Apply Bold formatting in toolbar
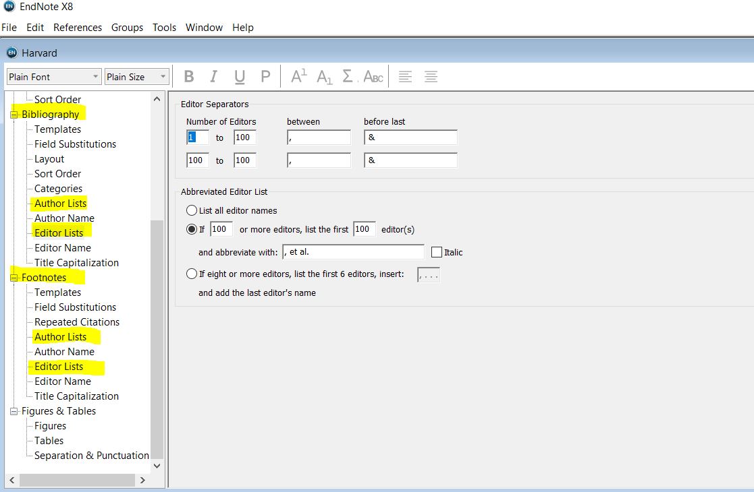 189,76
